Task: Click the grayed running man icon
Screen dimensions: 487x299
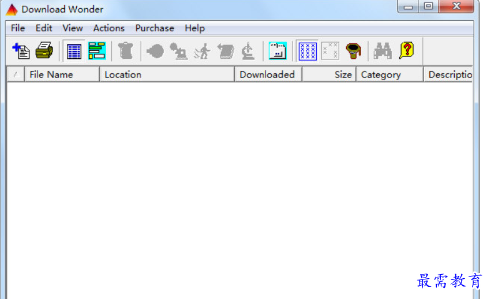Action: click(x=202, y=51)
